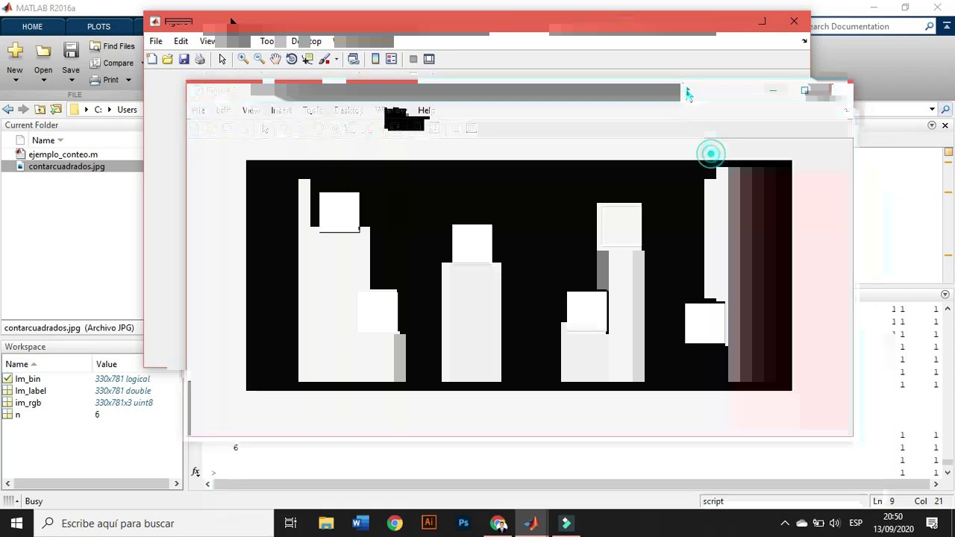Image resolution: width=955 pixels, height=537 pixels.
Task: Open Word from Windows taskbar
Action: 360,523
